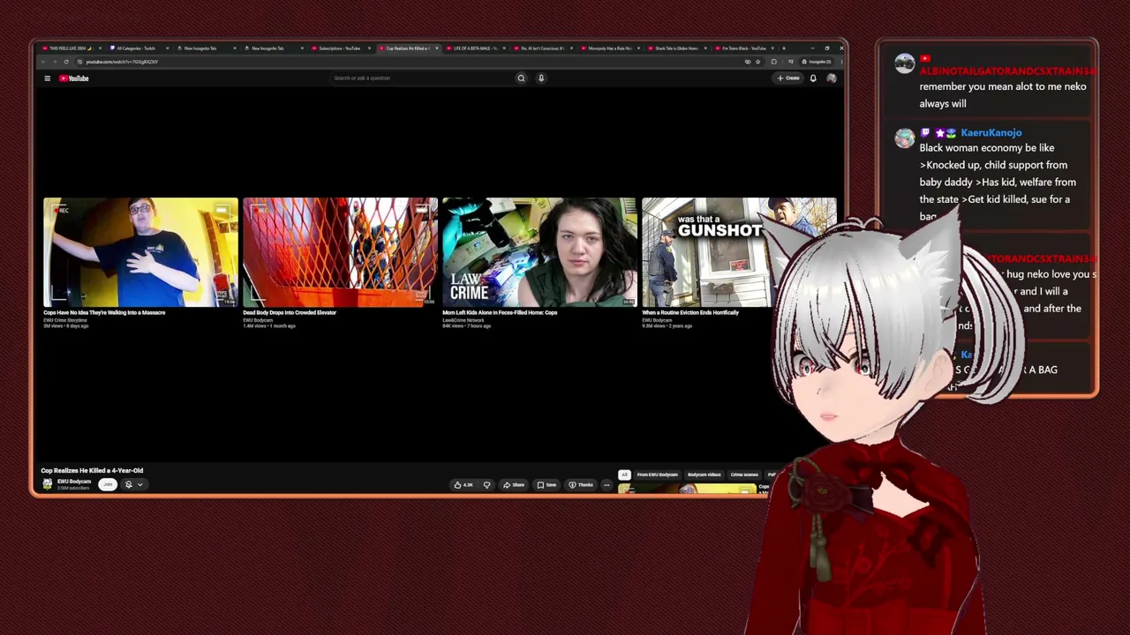Click the browser address bar URL

point(122,62)
